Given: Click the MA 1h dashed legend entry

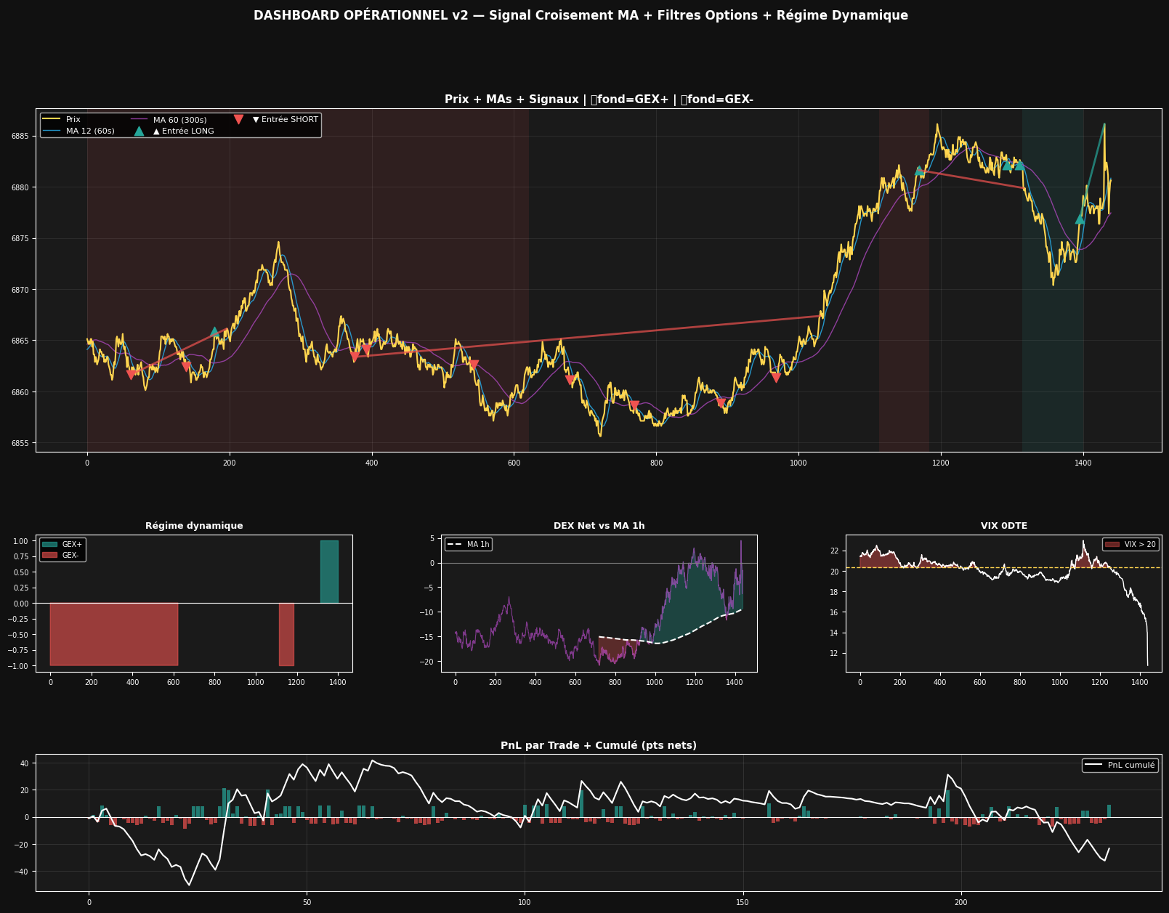Looking at the screenshot, I should pyautogui.click(x=468, y=544).
